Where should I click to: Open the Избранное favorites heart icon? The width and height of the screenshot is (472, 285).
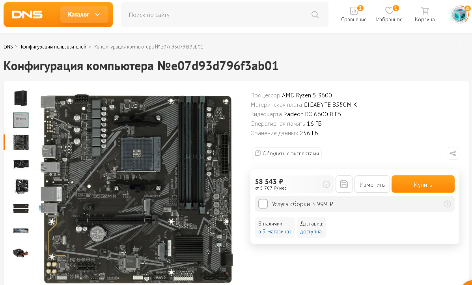pos(389,11)
